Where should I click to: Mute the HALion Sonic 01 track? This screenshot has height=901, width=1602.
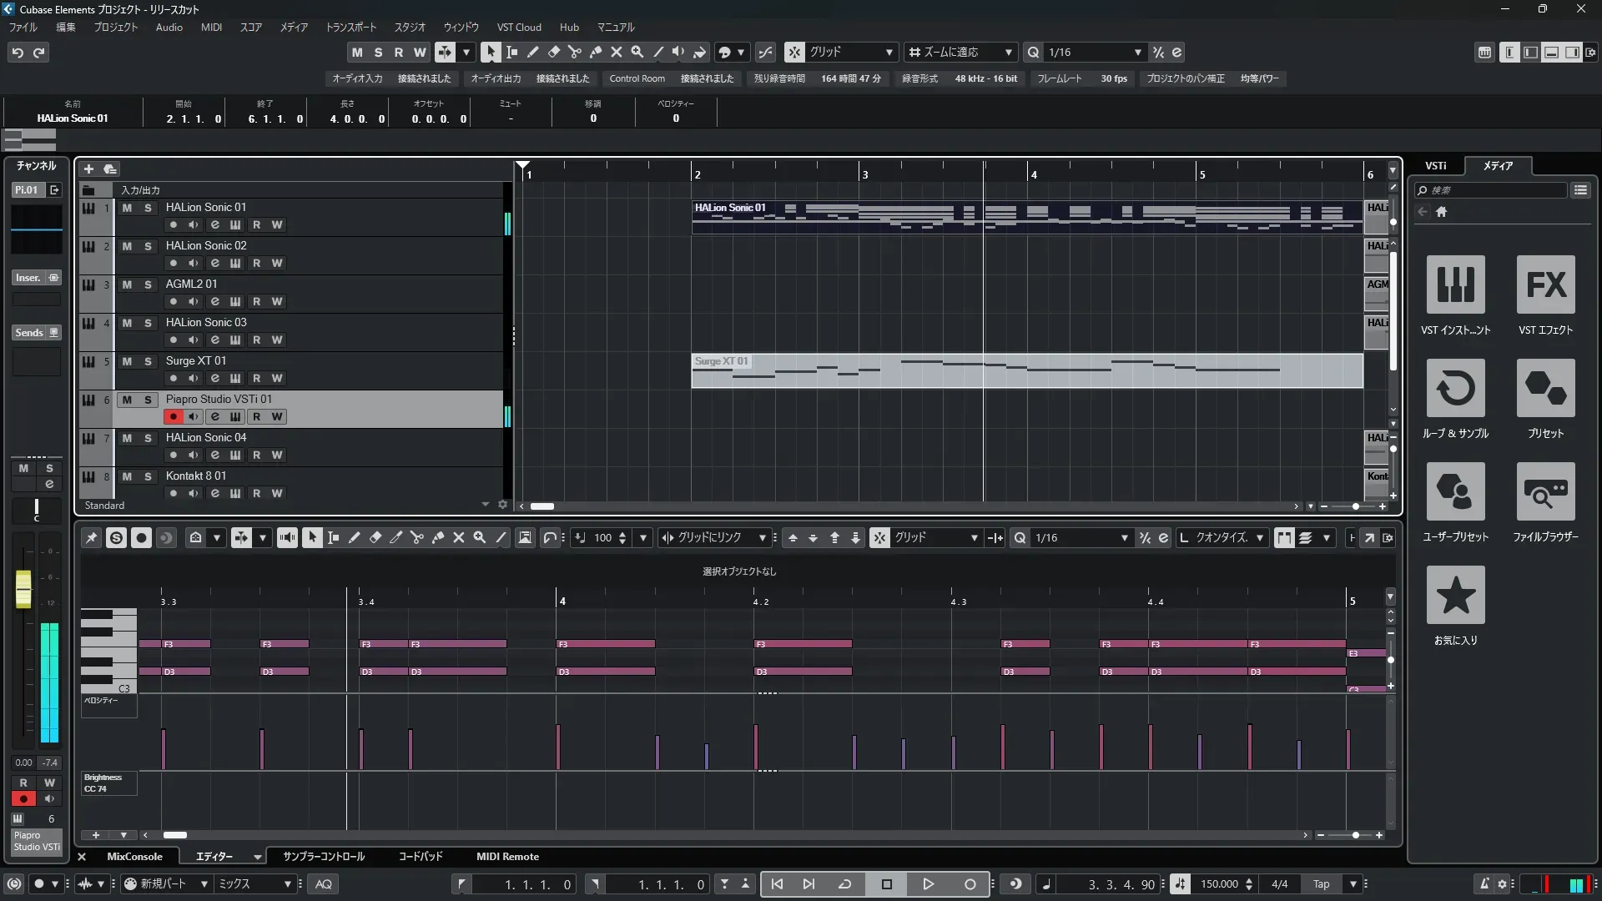click(127, 208)
